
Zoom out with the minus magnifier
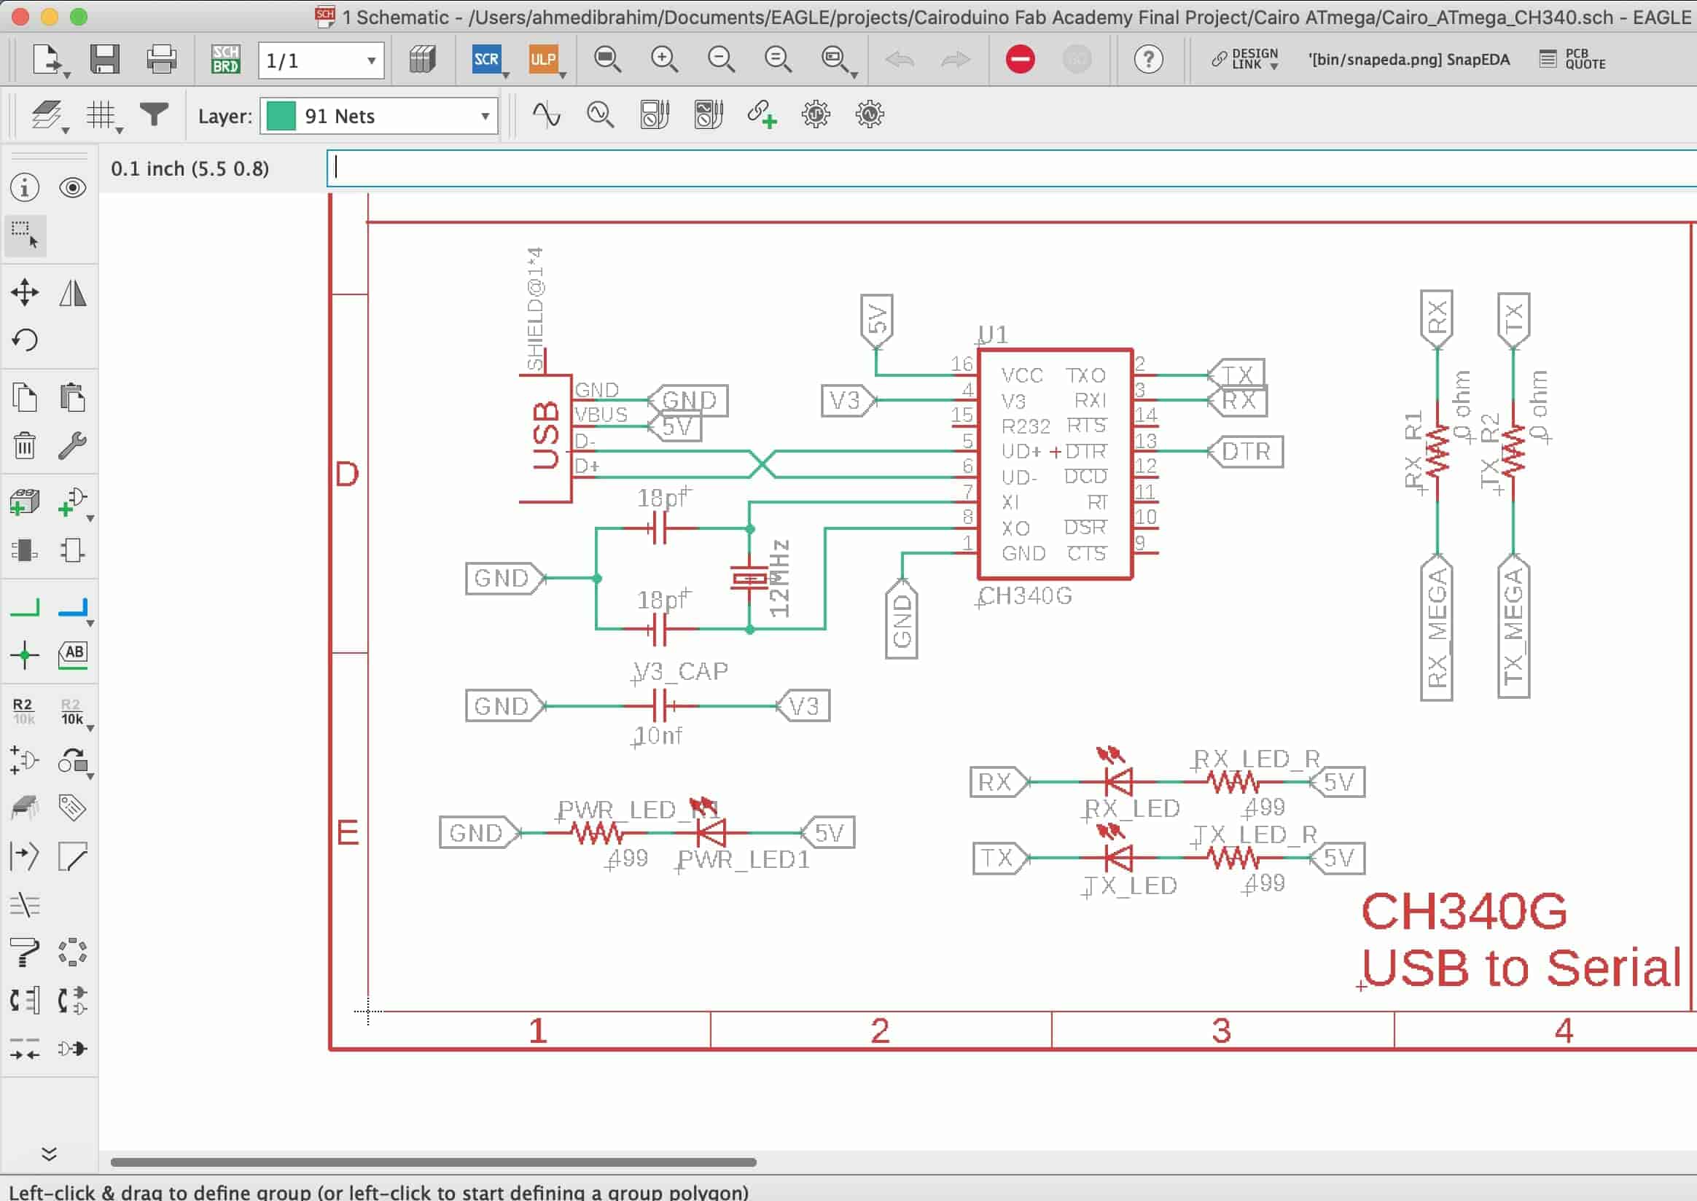[x=721, y=59]
